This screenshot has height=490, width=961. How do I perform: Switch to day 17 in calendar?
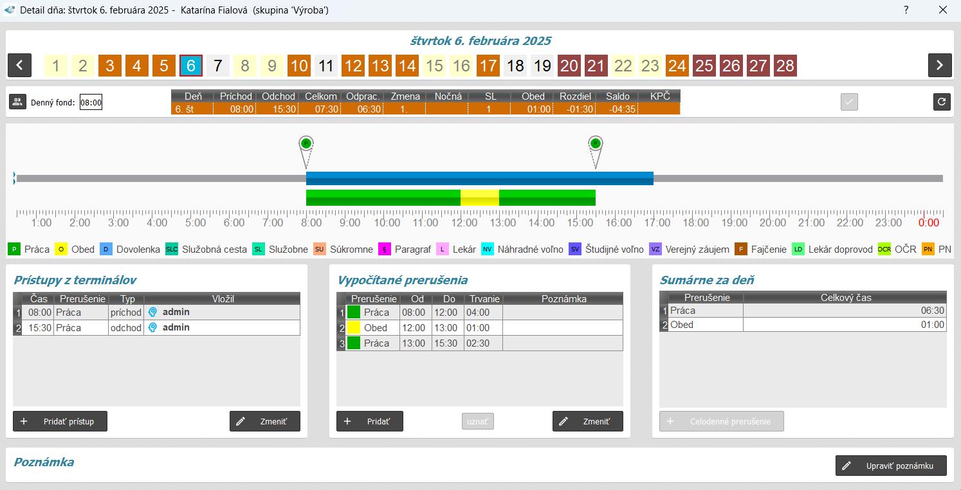click(488, 66)
